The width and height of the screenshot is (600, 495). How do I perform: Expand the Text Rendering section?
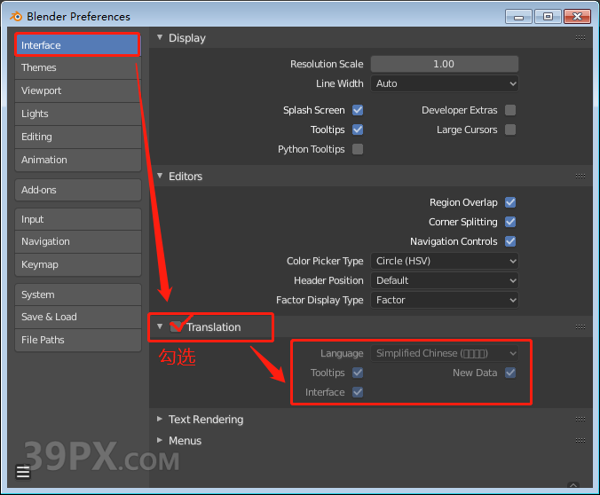coord(205,420)
